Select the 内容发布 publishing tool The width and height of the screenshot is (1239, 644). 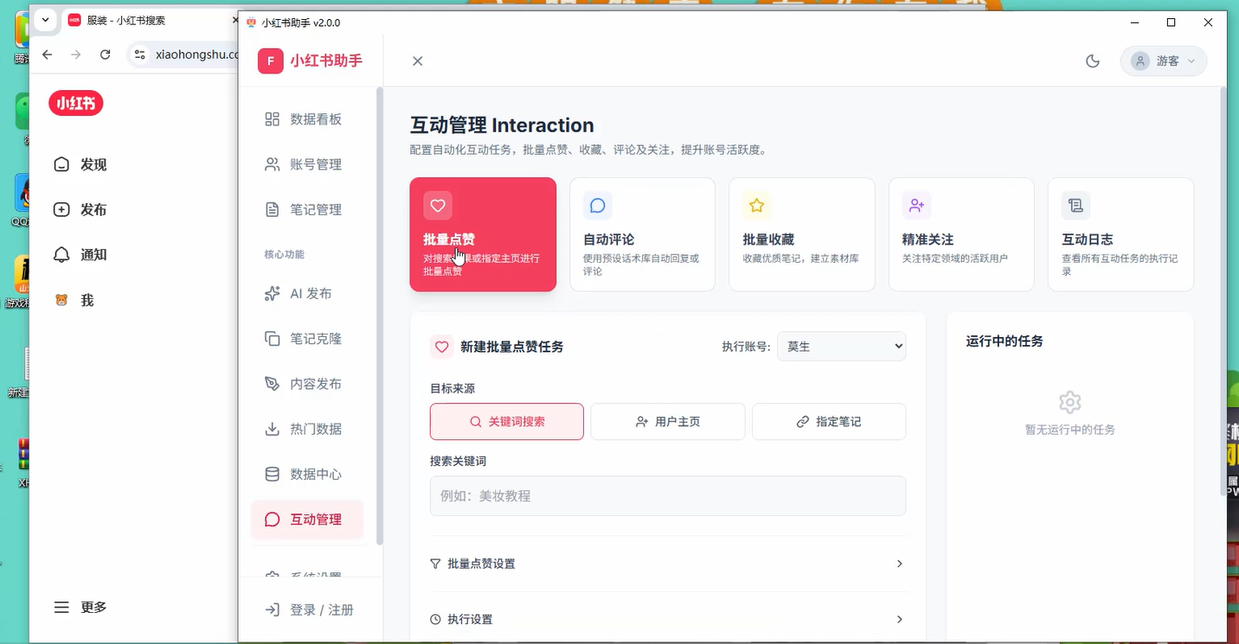coord(310,384)
